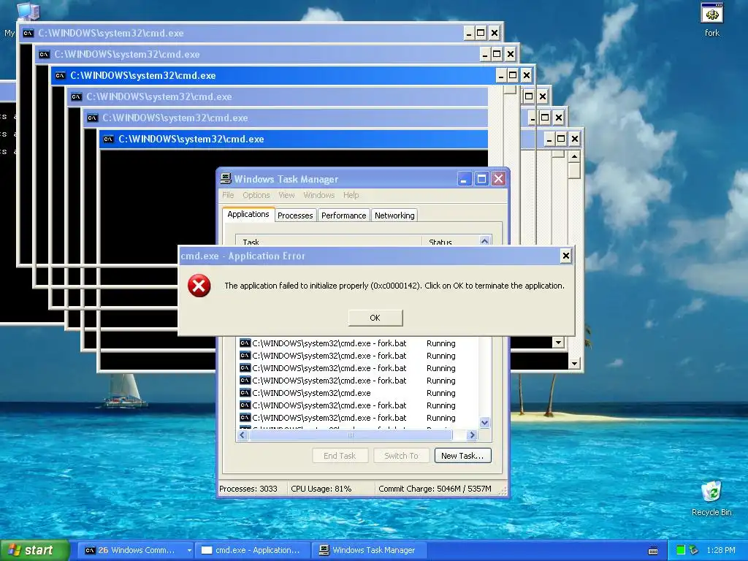Open the Help menu in Task Manager
The width and height of the screenshot is (748, 561).
tap(351, 195)
